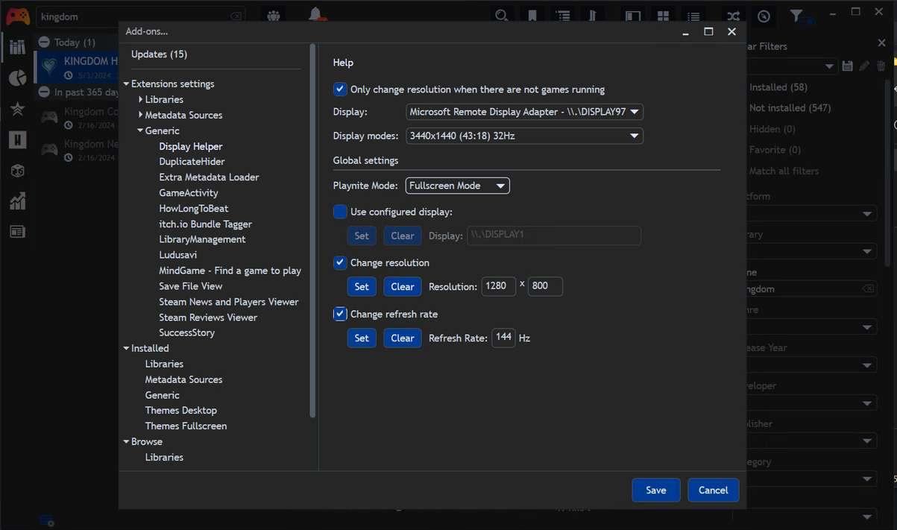Select Display Helper in extensions list
Image resolution: width=897 pixels, height=530 pixels.
pos(190,146)
